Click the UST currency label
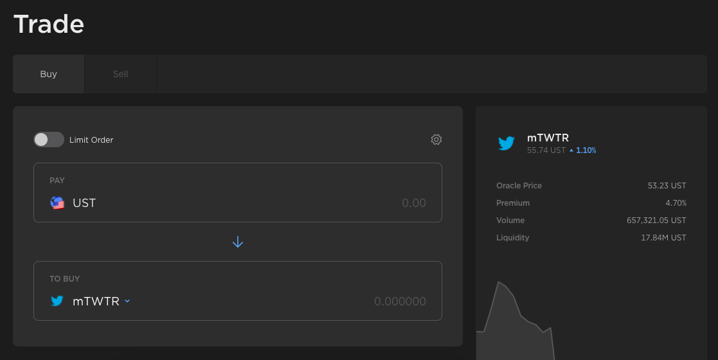The width and height of the screenshot is (718, 360). [84, 203]
